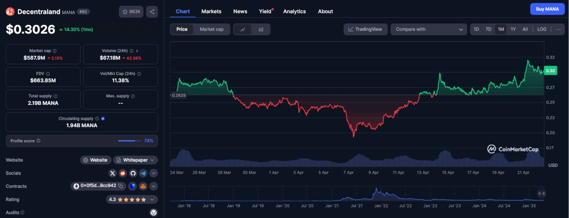This screenshot has height=218, width=569.
Task: Click the $587.9M market cap value
Action: click(35, 58)
